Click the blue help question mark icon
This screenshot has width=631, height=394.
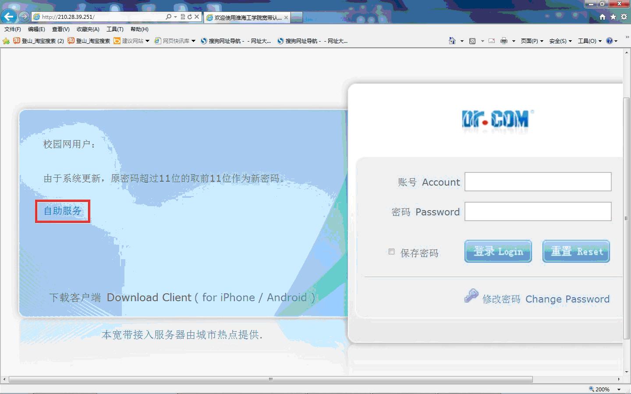point(610,41)
